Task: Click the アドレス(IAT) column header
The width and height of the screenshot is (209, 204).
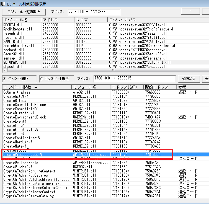Action: (x=127, y=87)
